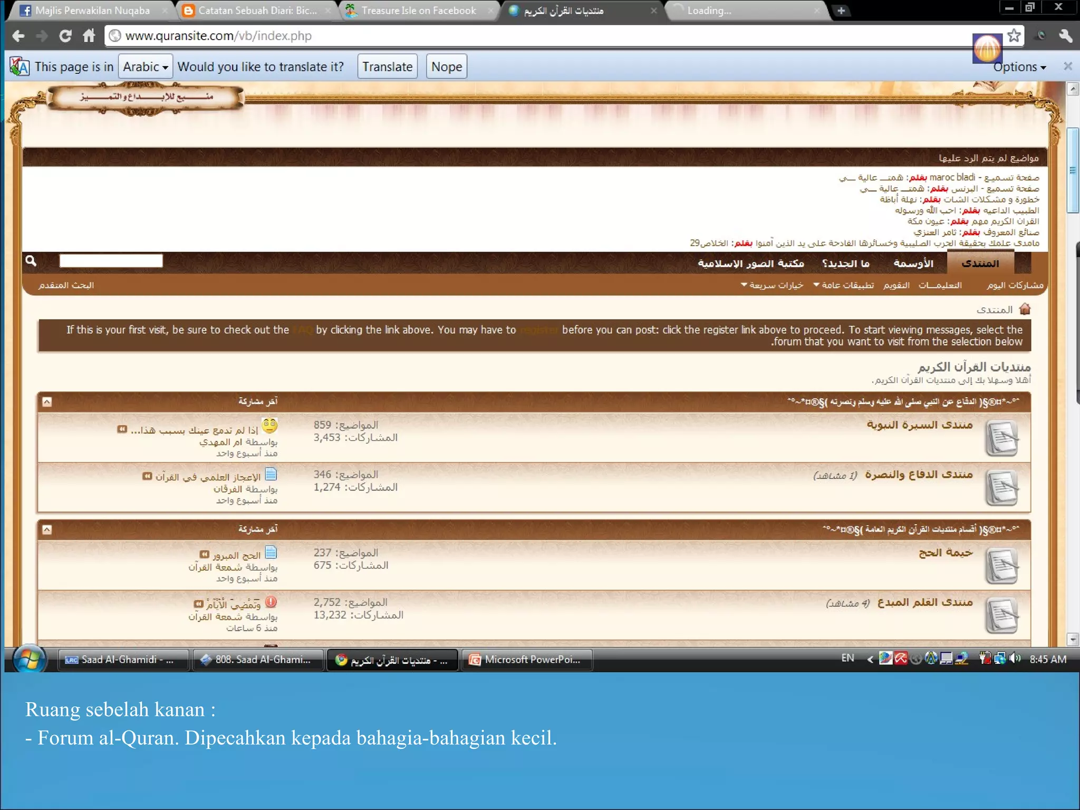Click the forum search magnifier icon
Viewport: 1080px width, 810px height.
pos(31,261)
